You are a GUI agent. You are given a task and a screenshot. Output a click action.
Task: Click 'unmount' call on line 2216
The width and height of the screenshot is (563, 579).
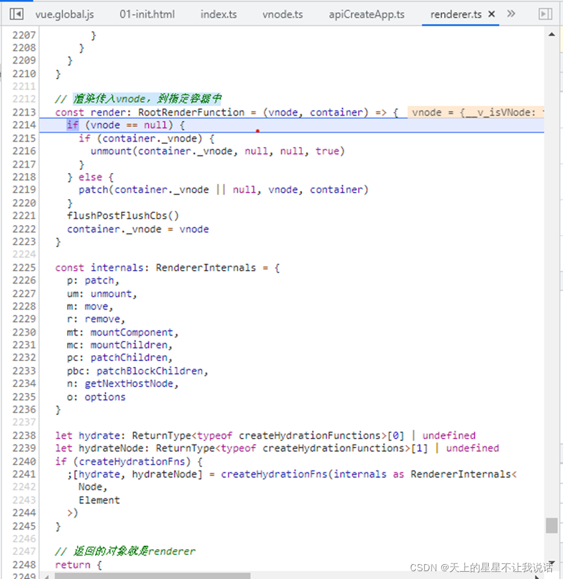click(x=111, y=151)
